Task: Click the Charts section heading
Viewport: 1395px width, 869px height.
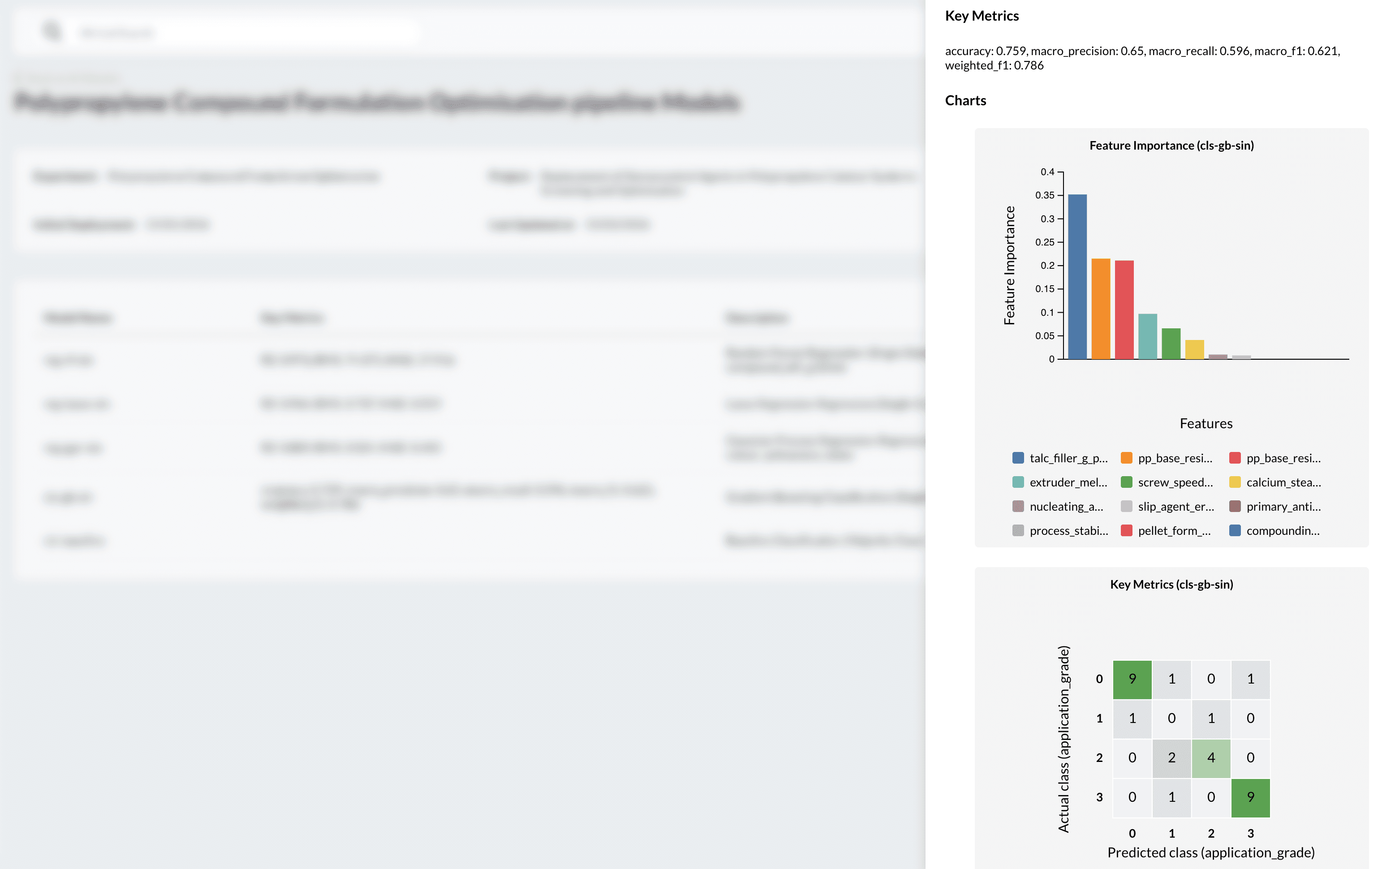Action: coord(965,100)
